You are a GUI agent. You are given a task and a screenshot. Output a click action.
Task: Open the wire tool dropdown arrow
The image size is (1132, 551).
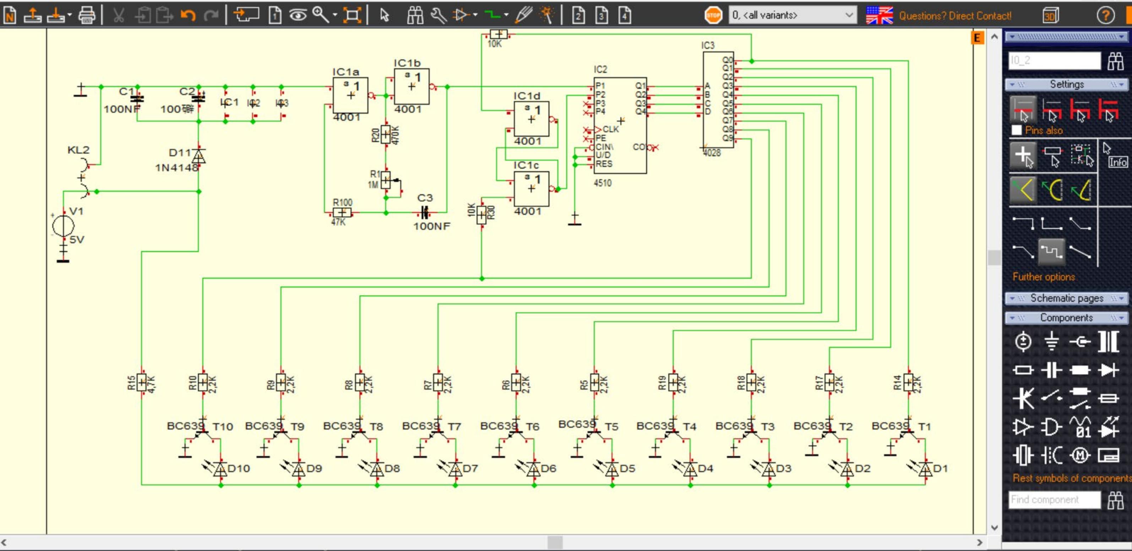click(x=506, y=15)
